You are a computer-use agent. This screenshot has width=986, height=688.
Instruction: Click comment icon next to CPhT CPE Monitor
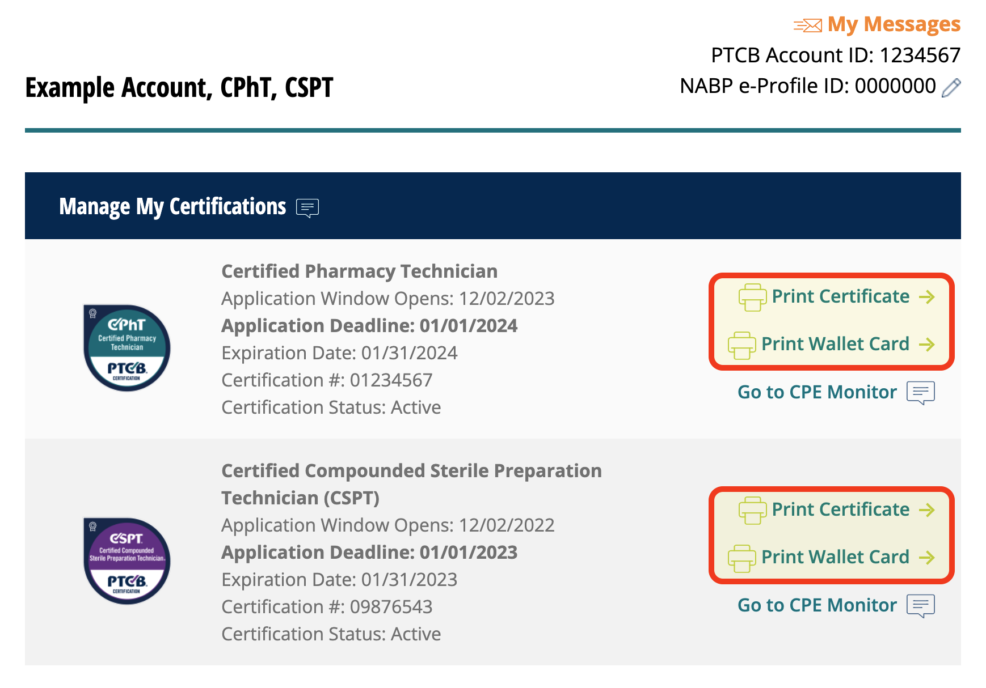click(920, 393)
